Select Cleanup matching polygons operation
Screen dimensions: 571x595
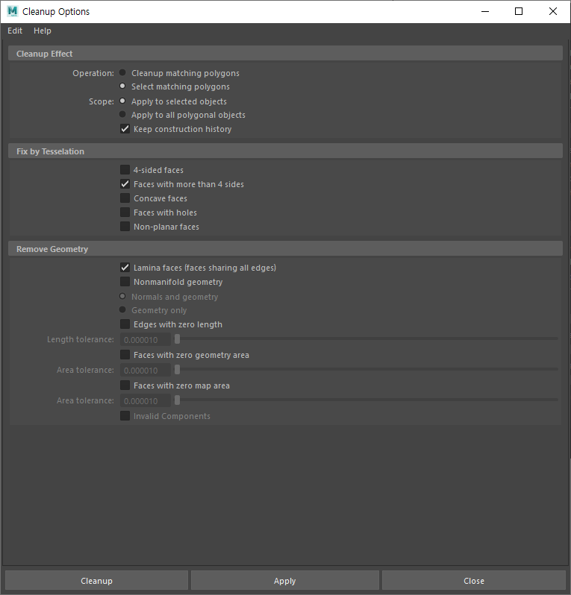(x=122, y=72)
